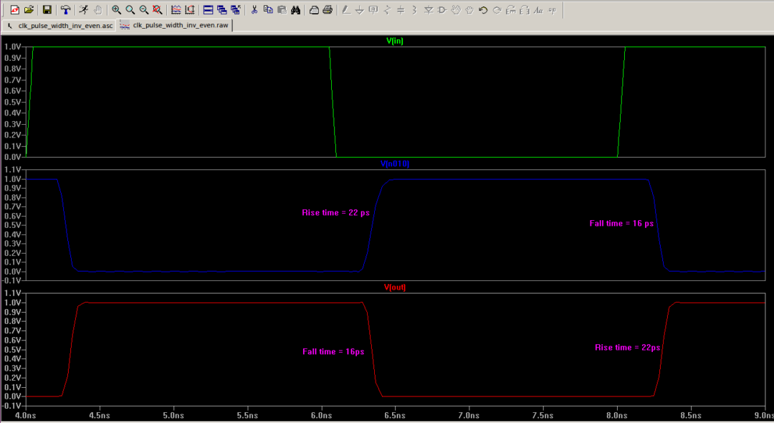Click the 0.5V label on V(in) axis
774x423 pixels.
12,103
